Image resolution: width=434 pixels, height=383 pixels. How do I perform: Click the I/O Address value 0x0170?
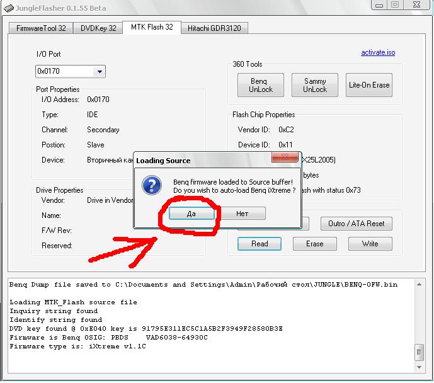point(98,100)
